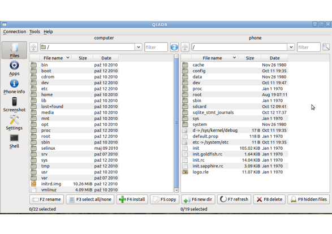Click computer pane vertical scrollbar

(x=176, y=123)
